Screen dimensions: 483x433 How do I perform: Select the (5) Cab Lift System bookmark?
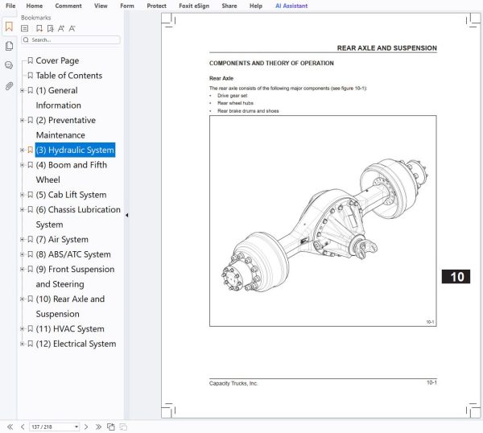[71, 195]
